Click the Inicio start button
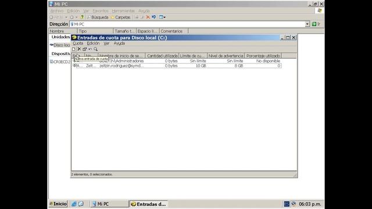This screenshot has height=209, width=372. pyautogui.click(x=58, y=204)
